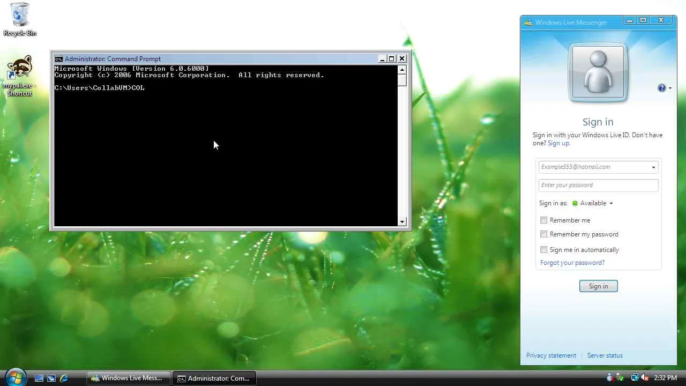This screenshot has width=686, height=386.
Task: Click Switch between windows in Quick Launch
Action: tap(51, 378)
